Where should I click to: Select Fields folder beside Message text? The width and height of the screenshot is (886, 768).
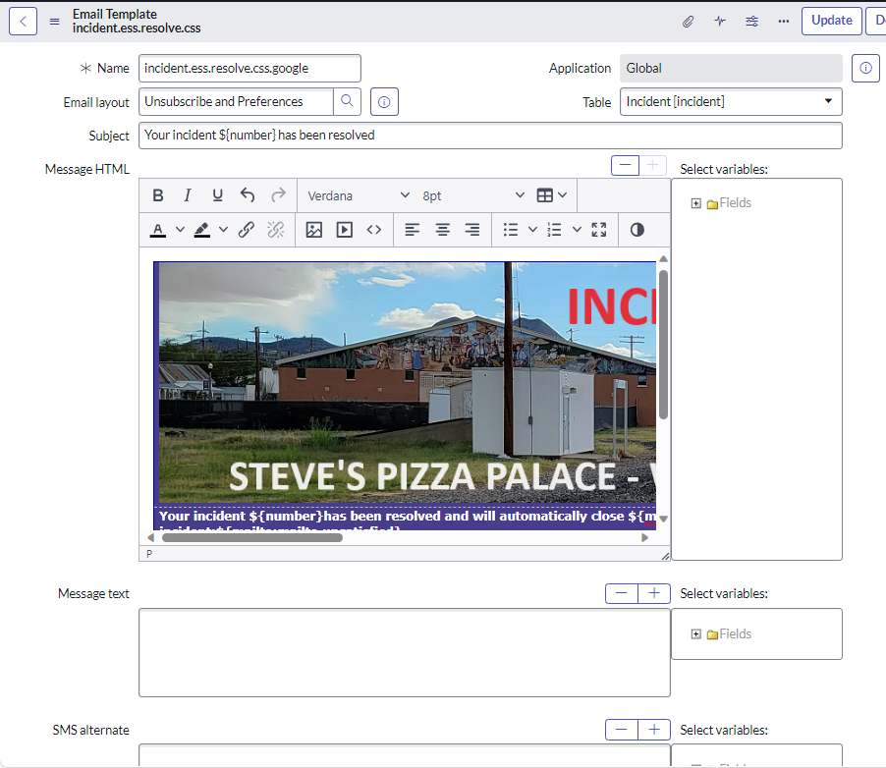click(x=729, y=634)
